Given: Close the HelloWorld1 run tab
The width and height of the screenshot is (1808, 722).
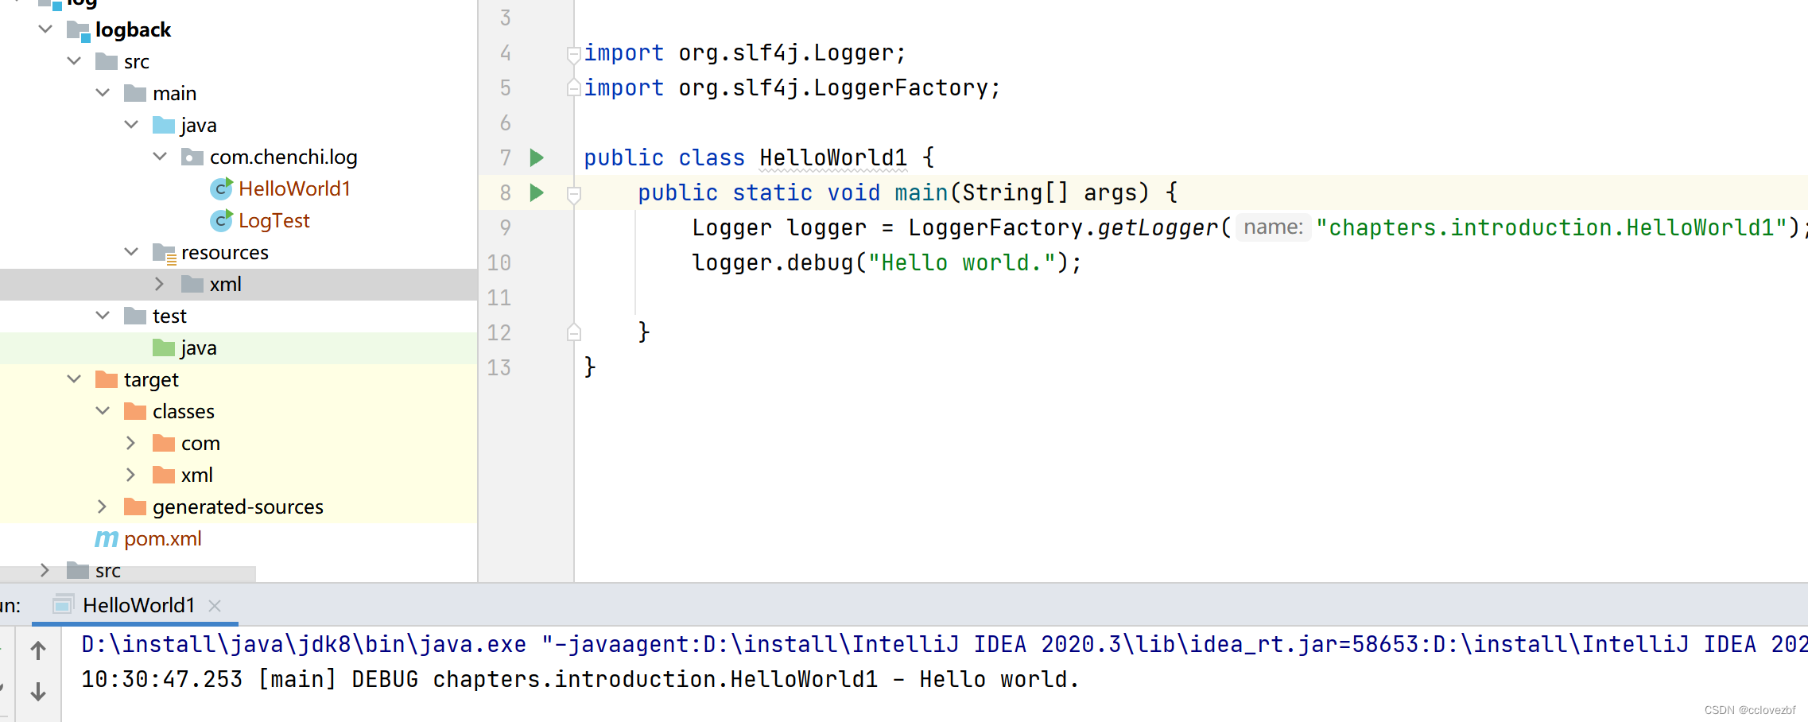Looking at the screenshot, I should (x=215, y=606).
